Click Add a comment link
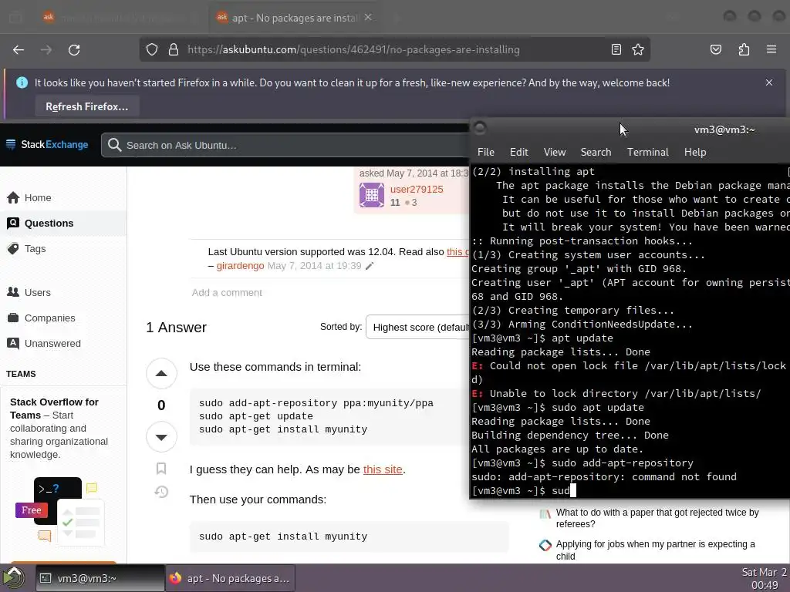790x592 pixels. 227,292
